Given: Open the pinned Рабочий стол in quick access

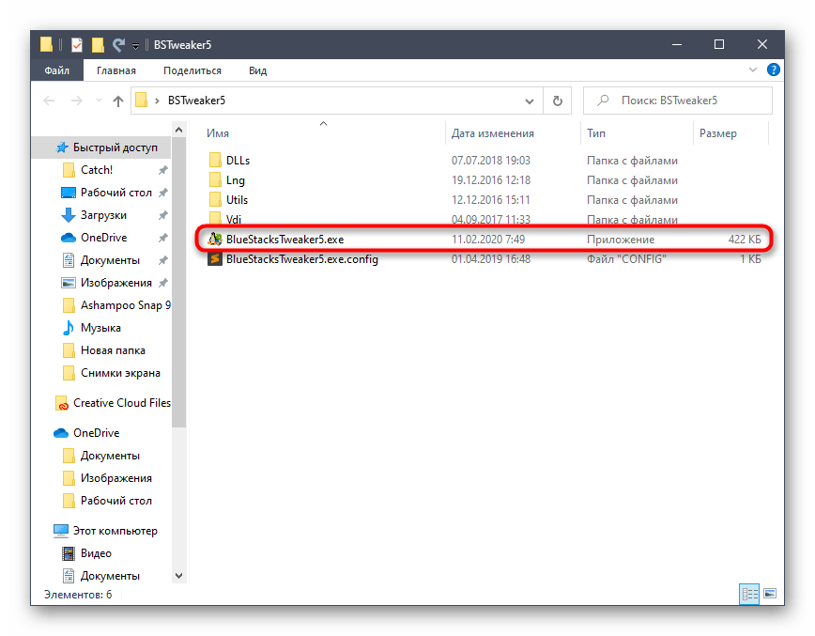Looking at the screenshot, I should pos(115,193).
